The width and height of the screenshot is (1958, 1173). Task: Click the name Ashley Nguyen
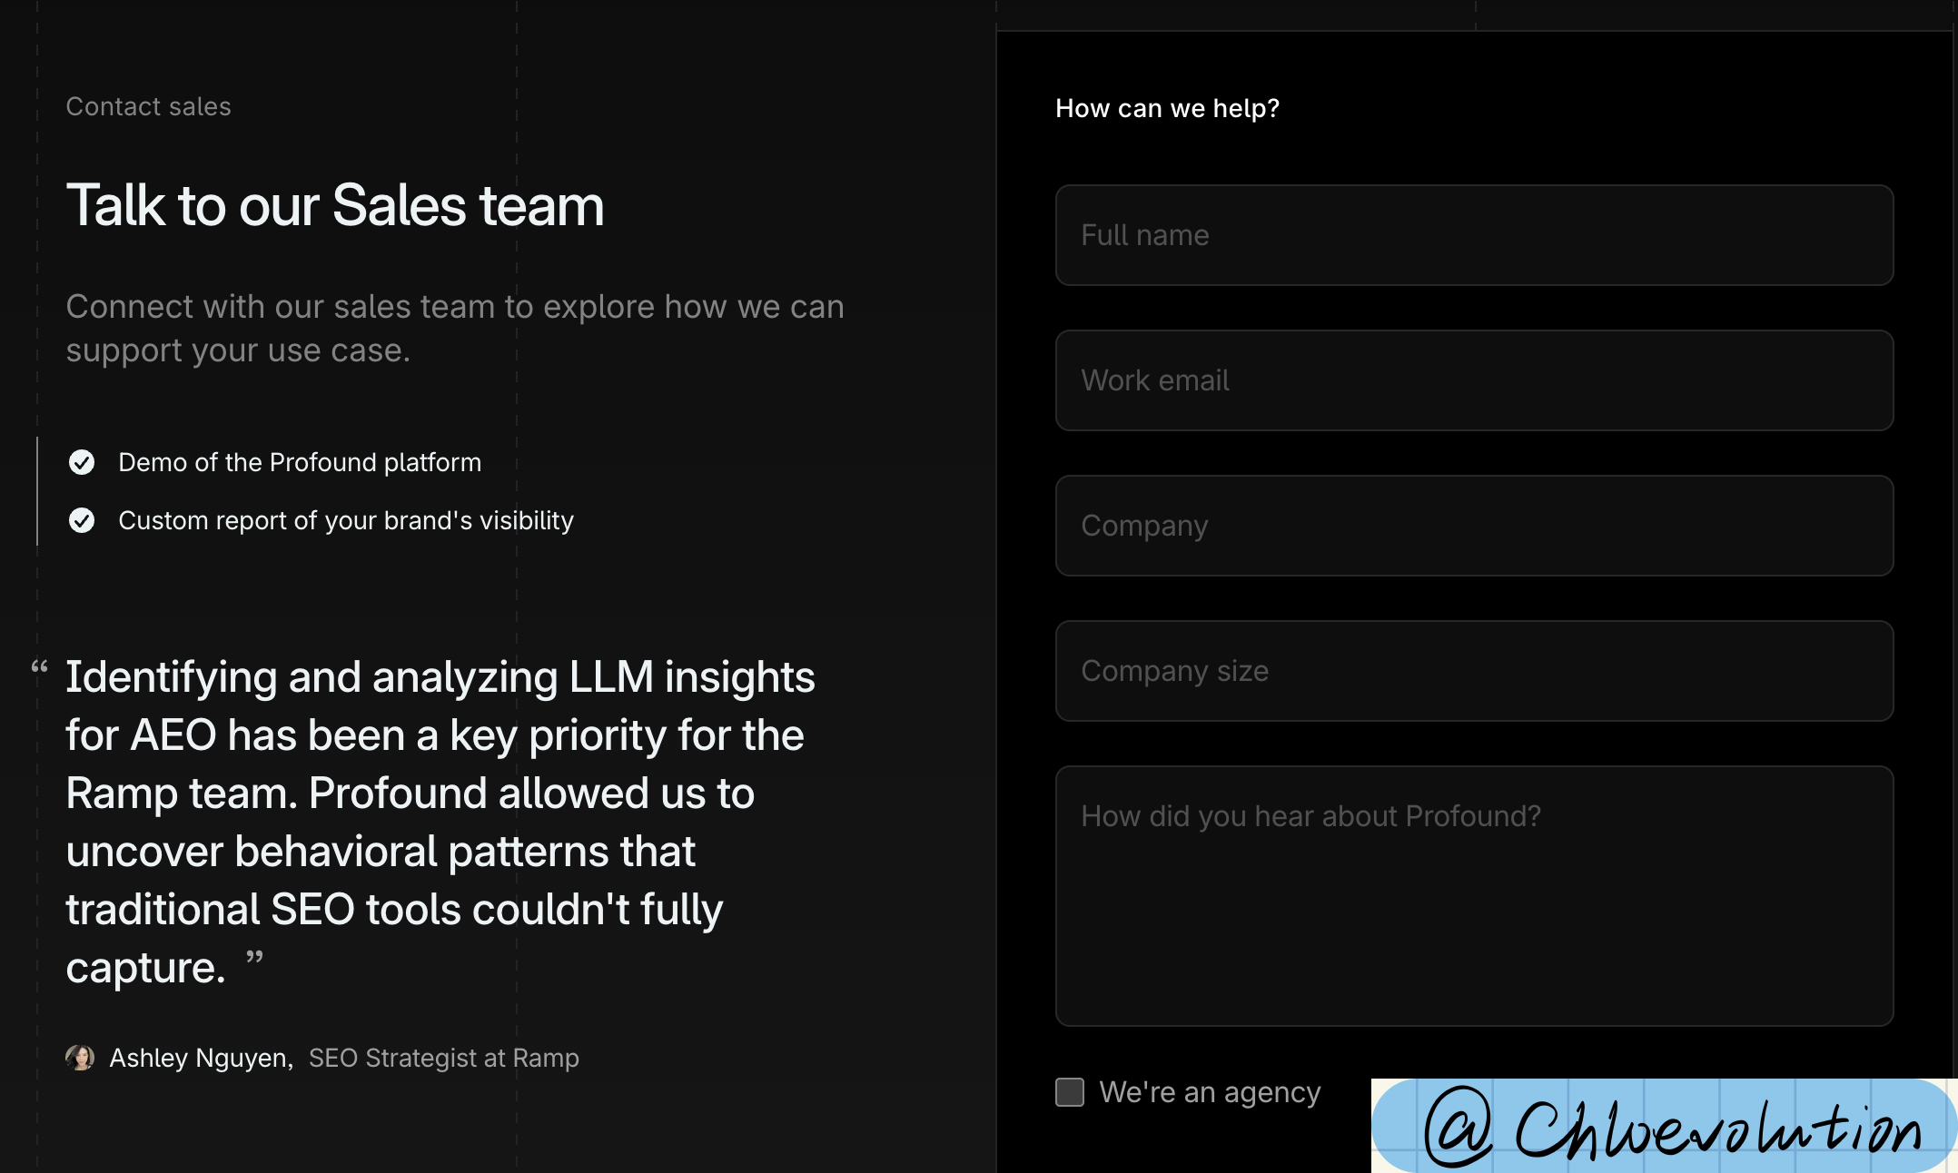coord(201,1058)
